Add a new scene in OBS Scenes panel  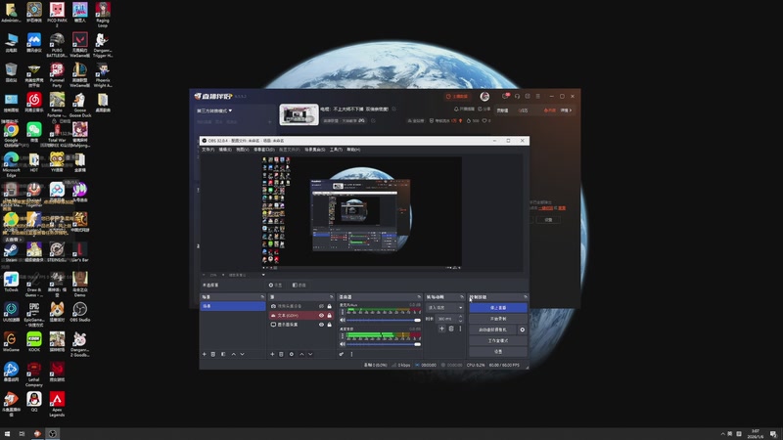point(205,354)
